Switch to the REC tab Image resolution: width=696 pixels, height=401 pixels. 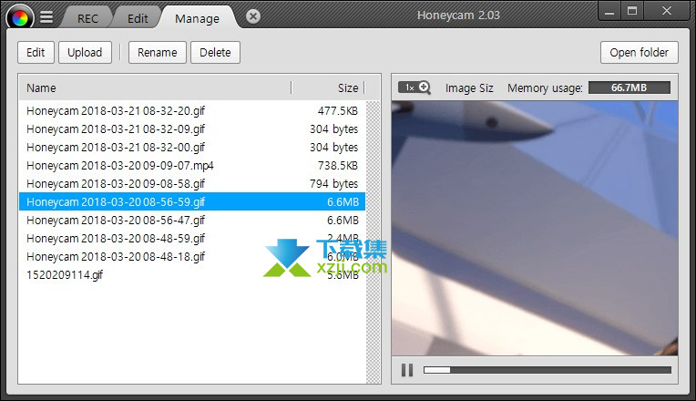(87, 18)
